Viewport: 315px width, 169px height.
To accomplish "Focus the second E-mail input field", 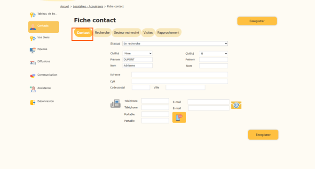I will click(x=209, y=108).
